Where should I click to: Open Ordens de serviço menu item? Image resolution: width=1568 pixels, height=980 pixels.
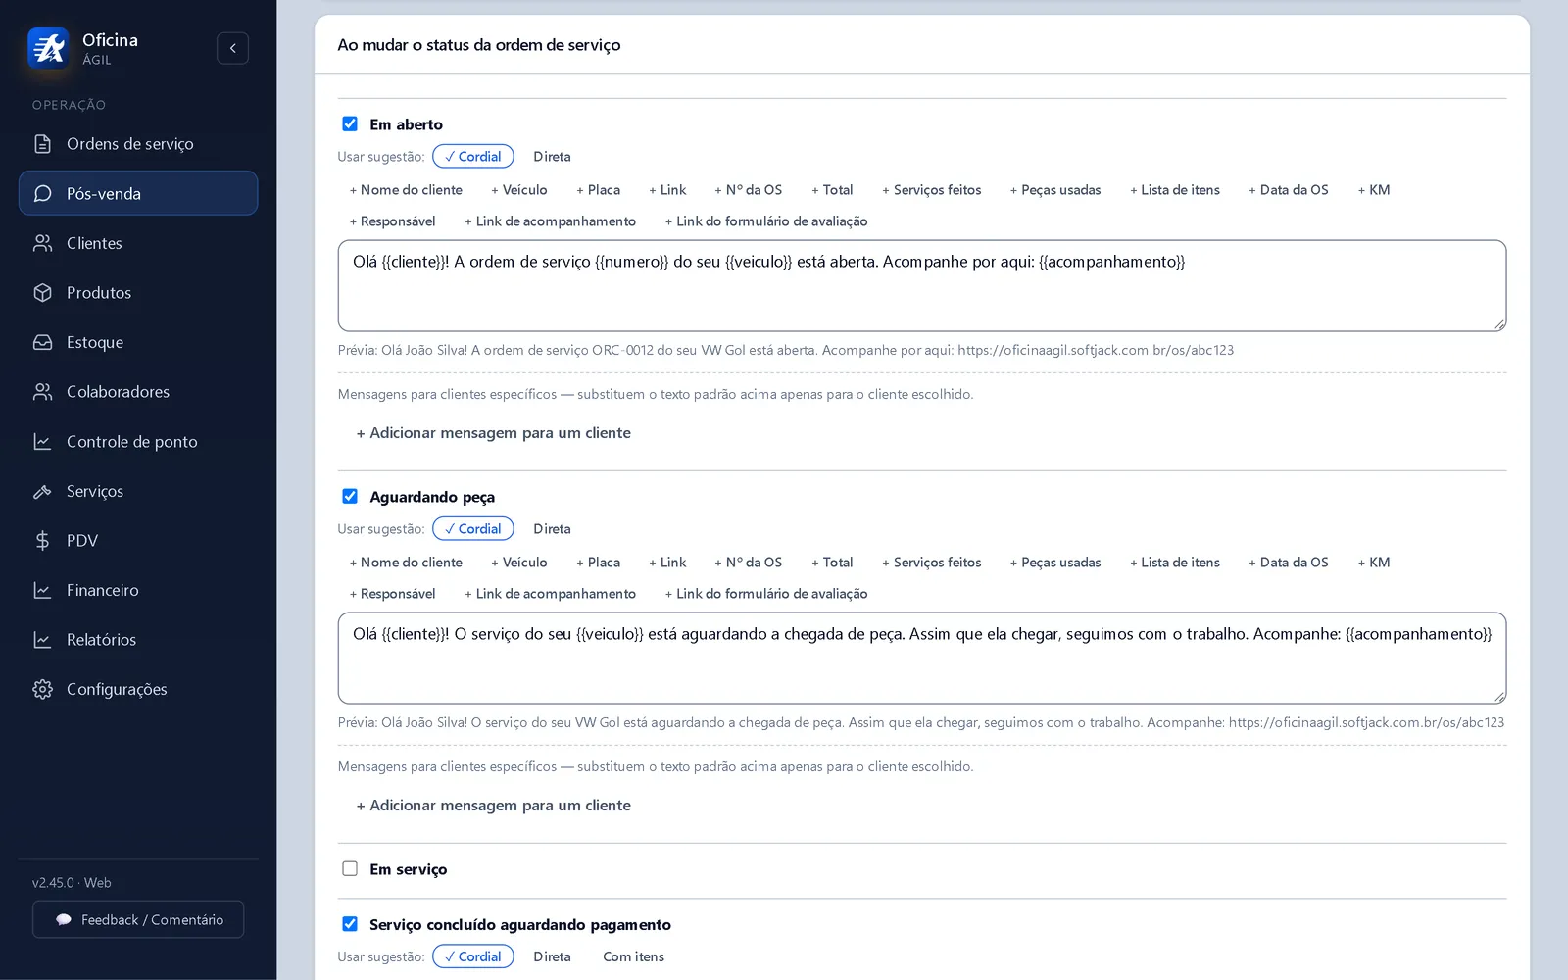pyautogui.click(x=138, y=144)
